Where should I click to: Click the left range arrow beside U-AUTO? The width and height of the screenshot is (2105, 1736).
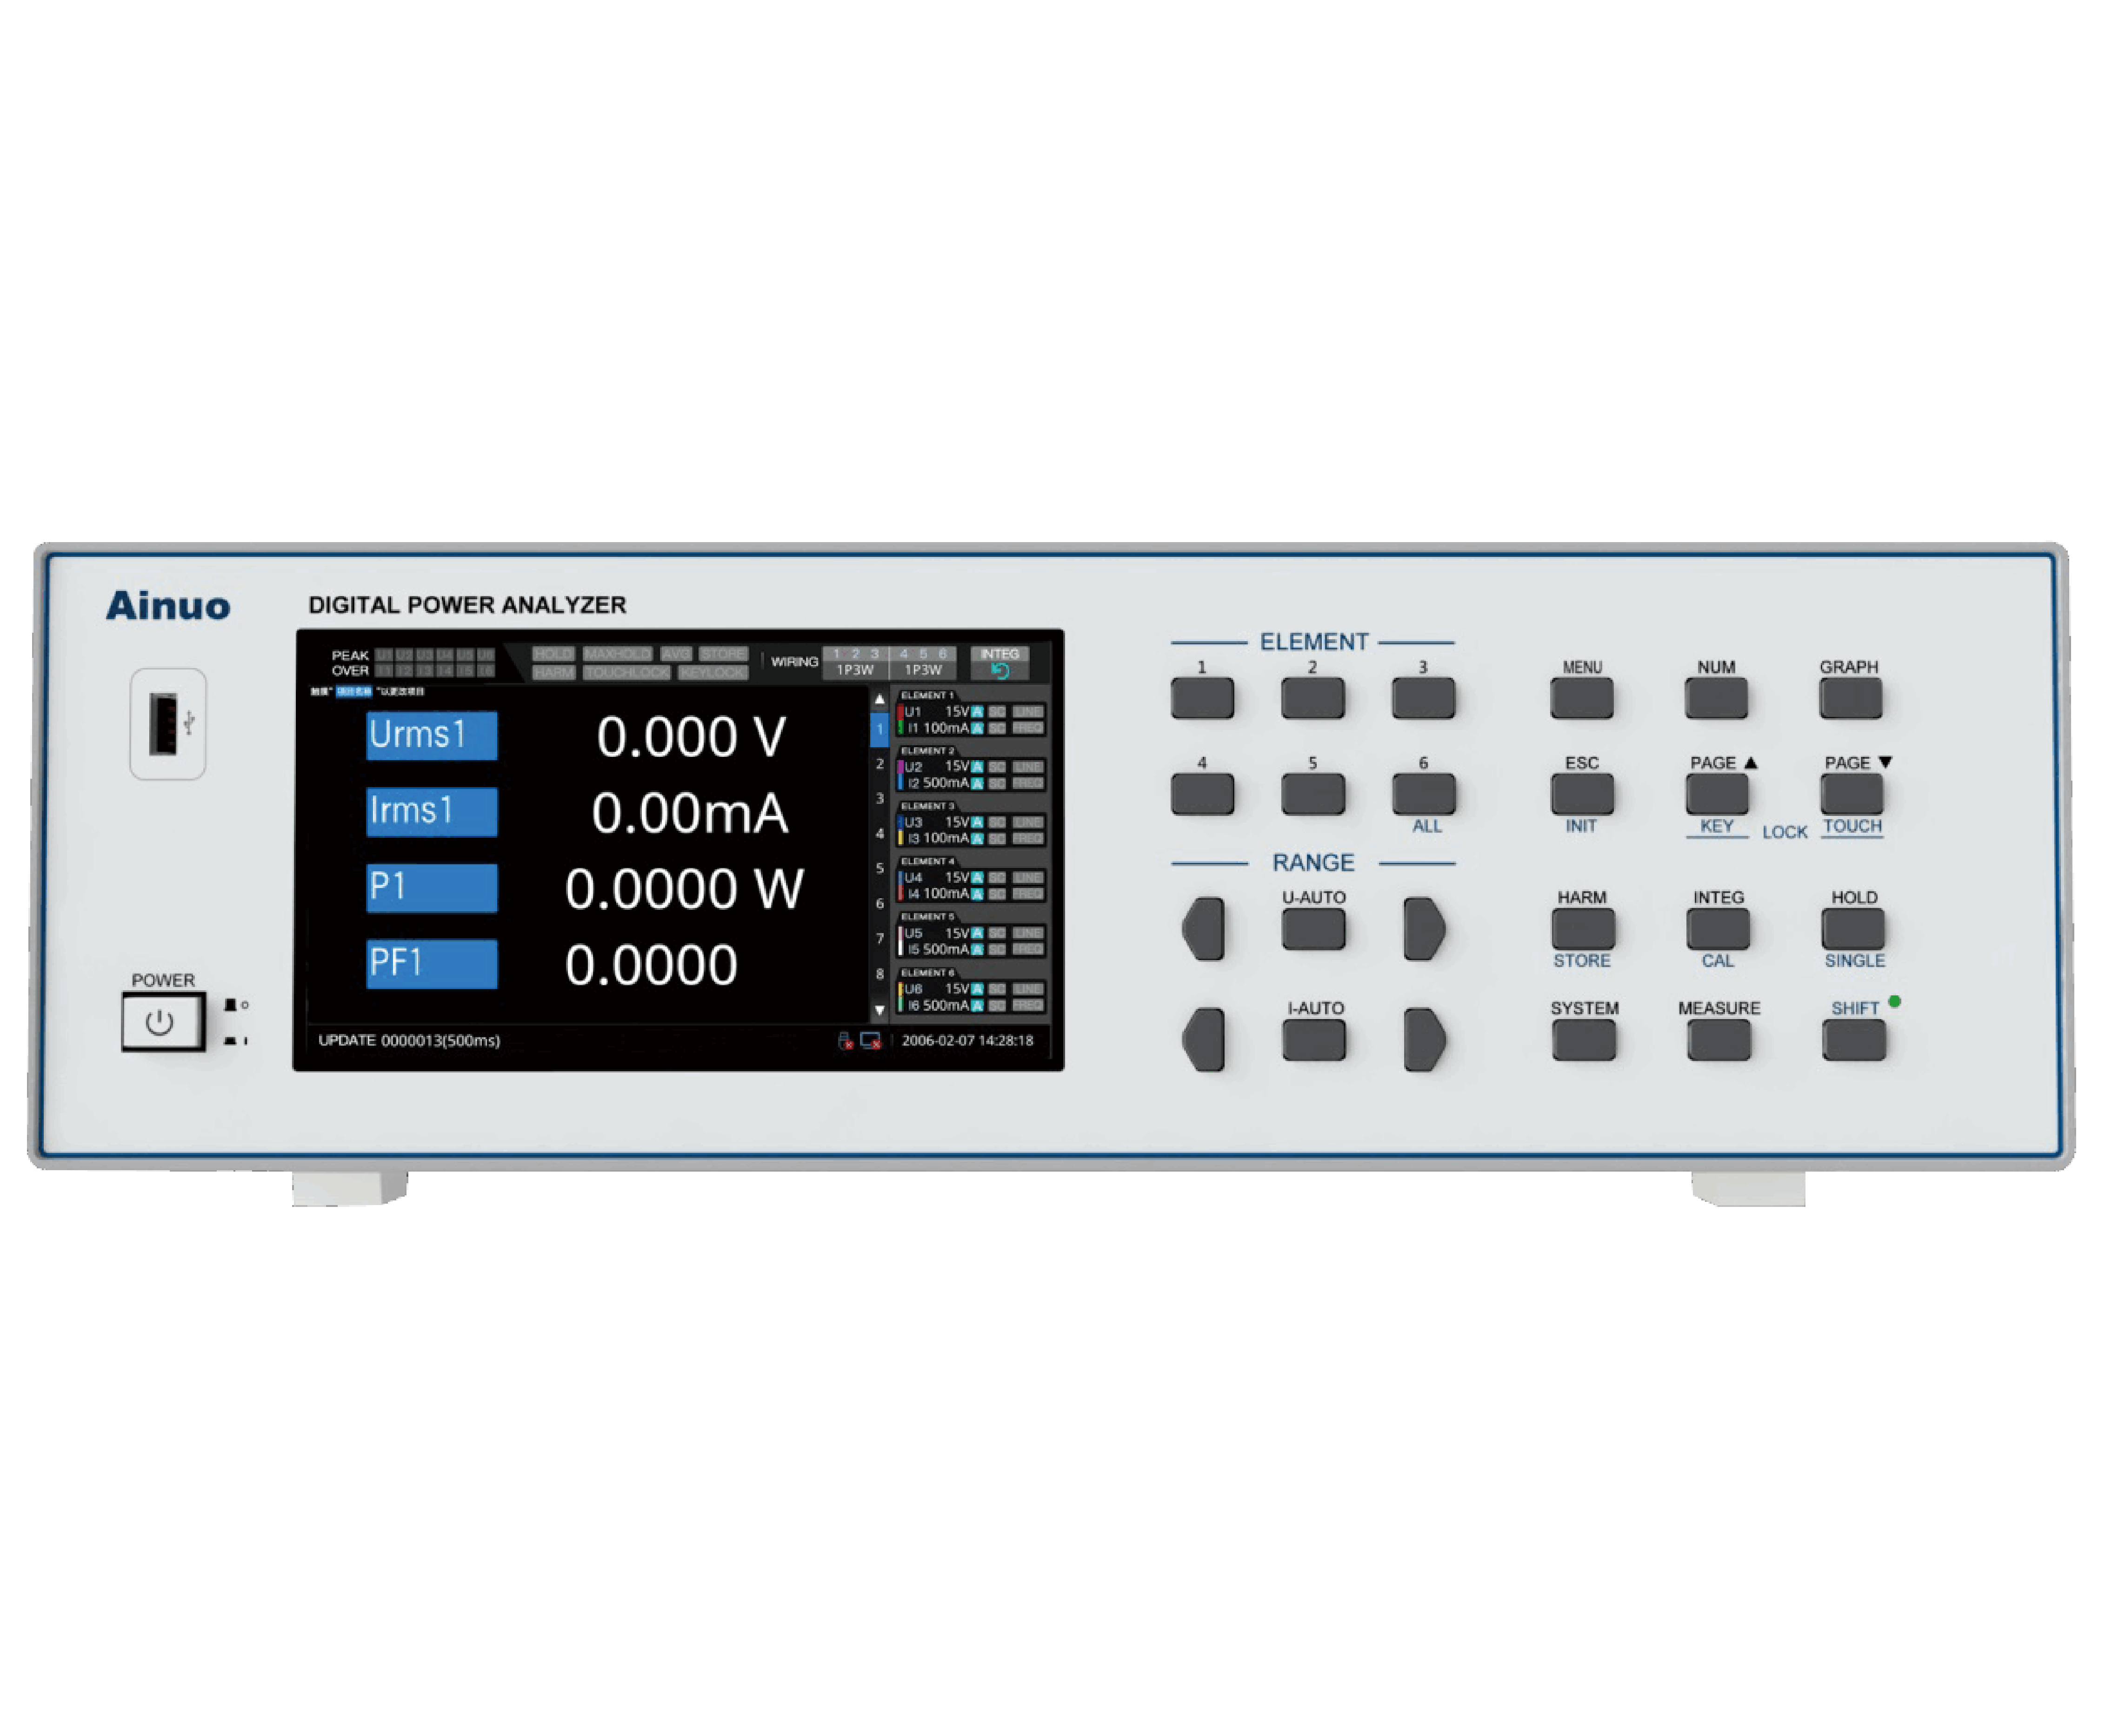tap(1203, 928)
